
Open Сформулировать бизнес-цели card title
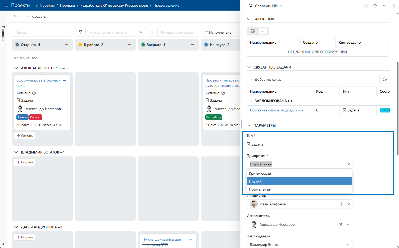[x=38, y=83]
